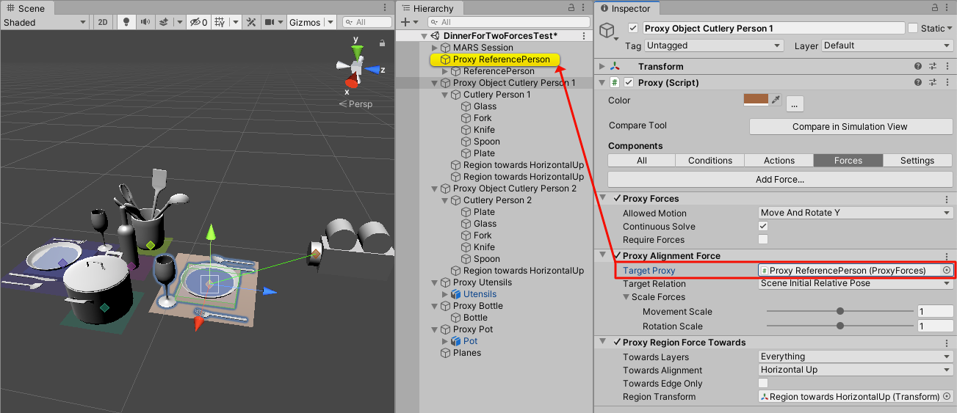Toggle scene audio speaker icon
The width and height of the screenshot is (957, 413).
coord(145,22)
